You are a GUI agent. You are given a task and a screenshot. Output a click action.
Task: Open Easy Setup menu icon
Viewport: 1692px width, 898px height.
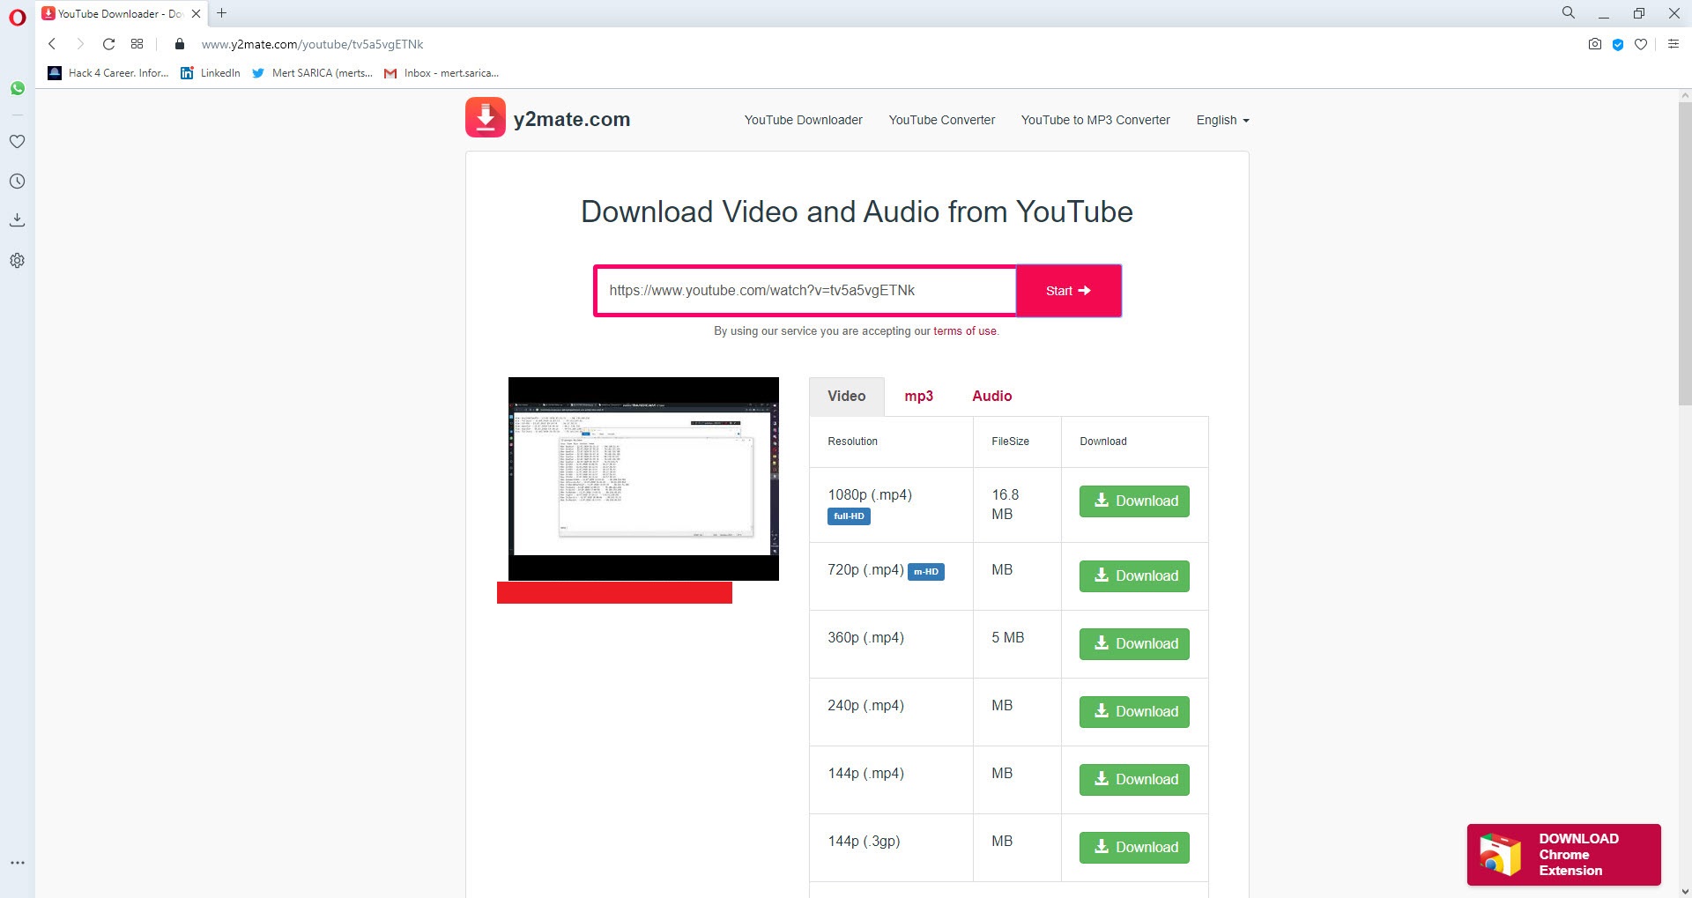click(1673, 44)
